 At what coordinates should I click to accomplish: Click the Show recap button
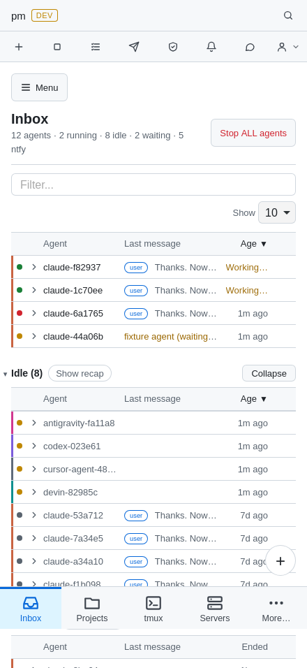80,373
